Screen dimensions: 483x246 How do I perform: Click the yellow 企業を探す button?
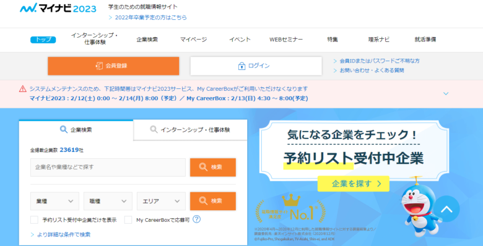coord(354,184)
